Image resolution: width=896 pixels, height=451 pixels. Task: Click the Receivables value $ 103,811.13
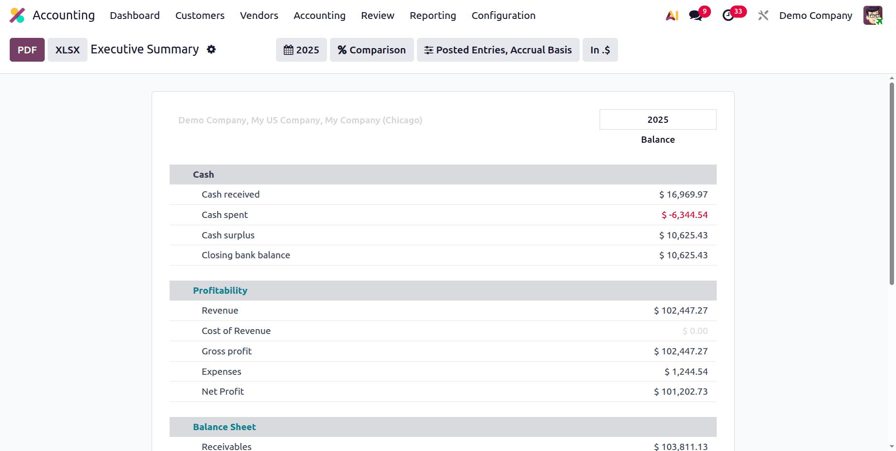coord(681,446)
